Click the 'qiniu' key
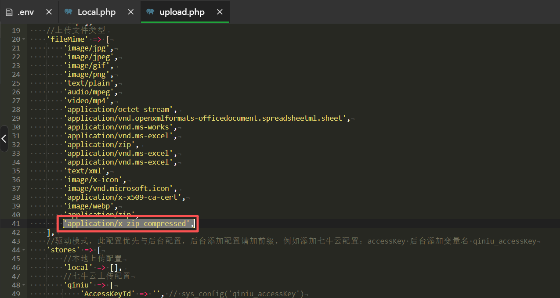Viewport: 560px width, 298px height. pos(78,285)
